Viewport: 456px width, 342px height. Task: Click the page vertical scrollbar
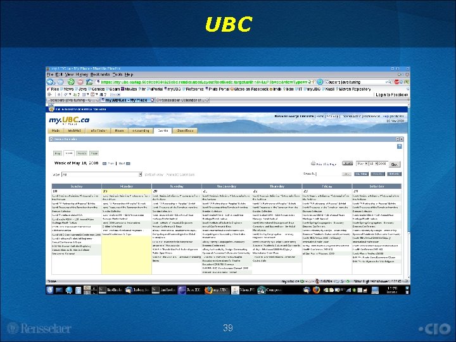coord(408,191)
